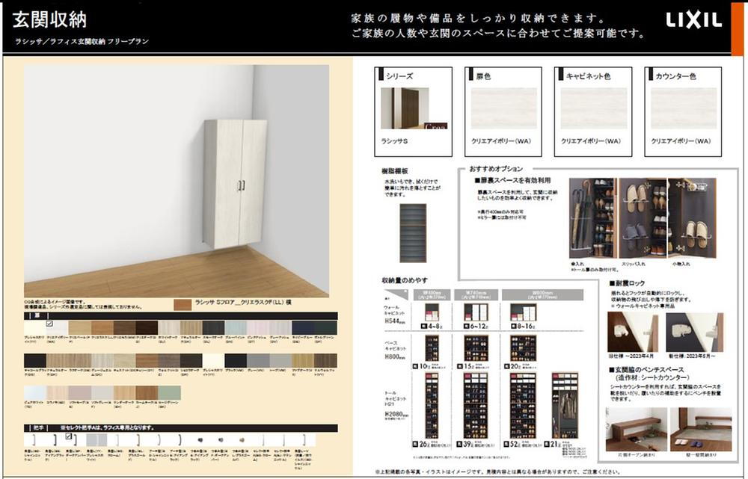Choose the チャコールブラック swatch

click(x=35, y=361)
